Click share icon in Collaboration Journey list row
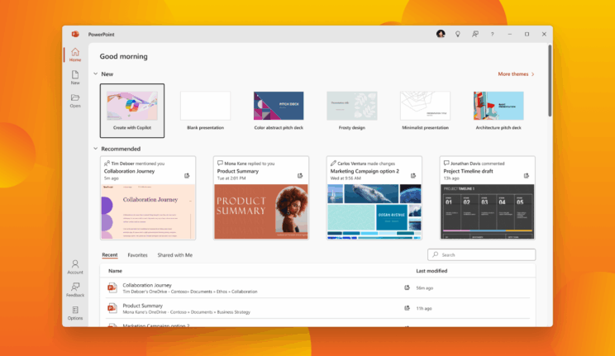615x356 pixels. (407, 287)
